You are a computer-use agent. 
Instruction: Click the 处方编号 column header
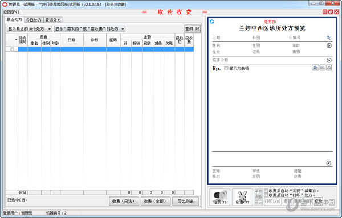(x=23, y=40)
